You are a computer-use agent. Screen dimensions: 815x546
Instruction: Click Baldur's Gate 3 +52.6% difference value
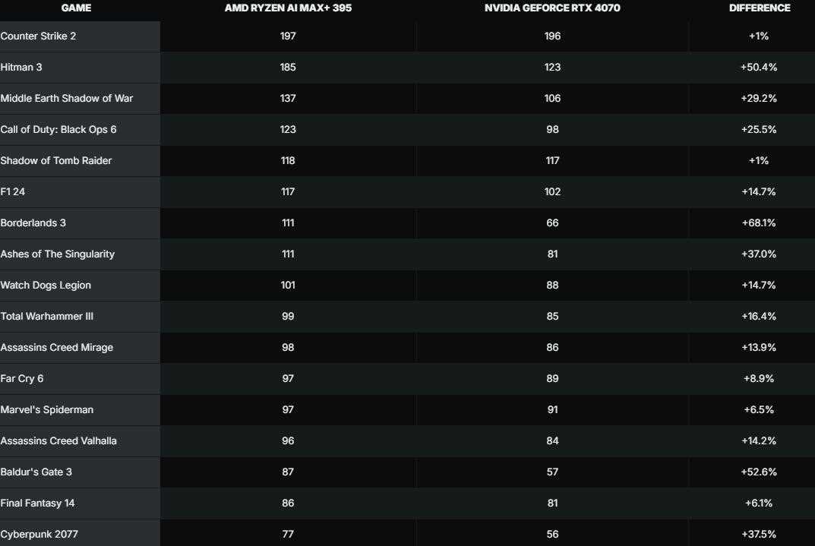759,472
